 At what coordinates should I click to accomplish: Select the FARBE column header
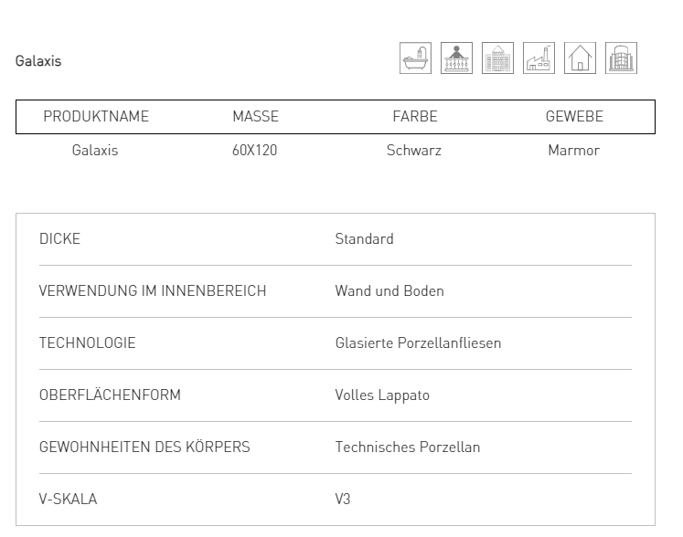415,117
